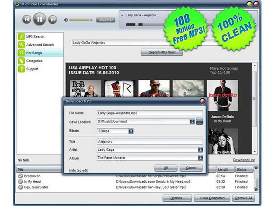Open More Hot Songs Top 11-100 link
This screenshot has height=206, width=275.
tap(224, 70)
